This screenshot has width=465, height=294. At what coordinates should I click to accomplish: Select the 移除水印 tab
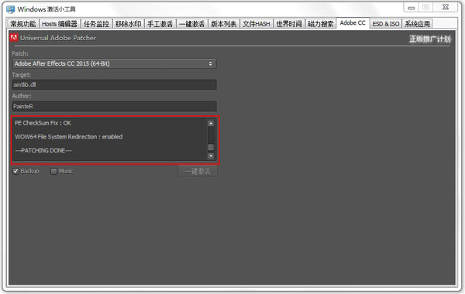pyautogui.click(x=128, y=24)
